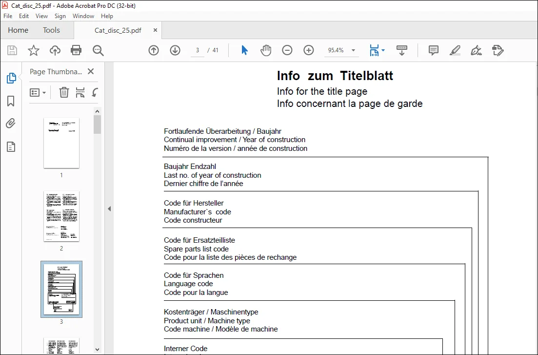Open the Help menu
Viewport: 538px width, 355px height.
tap(107, 16)
